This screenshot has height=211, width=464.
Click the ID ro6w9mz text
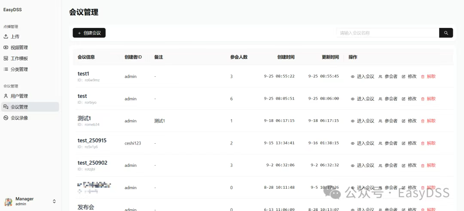tap(89, 80)
